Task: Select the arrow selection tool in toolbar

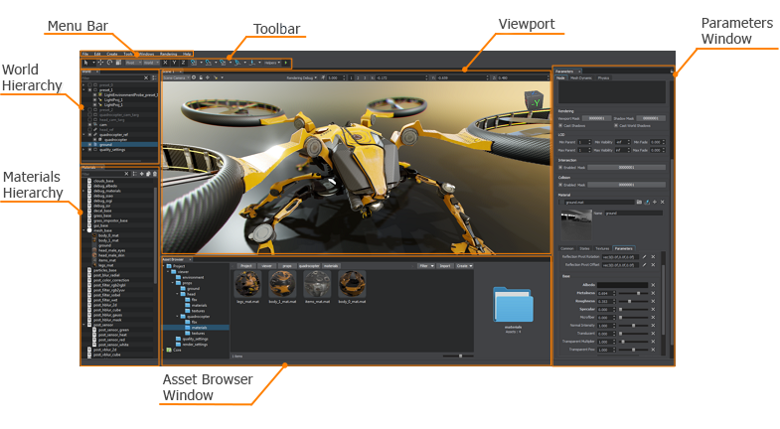Action: (87, 63)
